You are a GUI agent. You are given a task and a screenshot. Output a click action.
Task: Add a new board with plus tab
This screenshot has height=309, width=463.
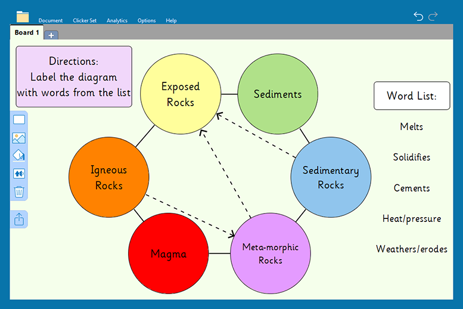point(51,35)
